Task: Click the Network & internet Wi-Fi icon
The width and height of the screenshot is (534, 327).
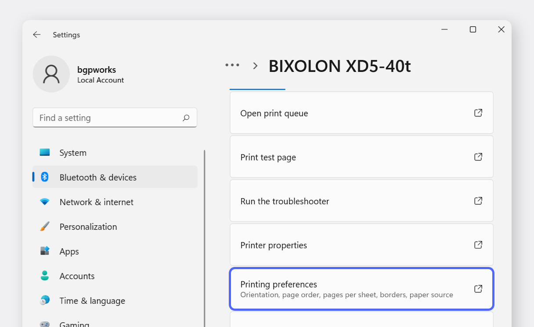Action: [x=45, y=202]
